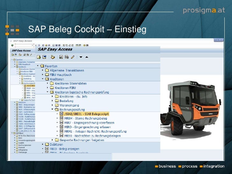Expand the enlarged Bestellung folder

pyautogui.click(x=52, y=101)
